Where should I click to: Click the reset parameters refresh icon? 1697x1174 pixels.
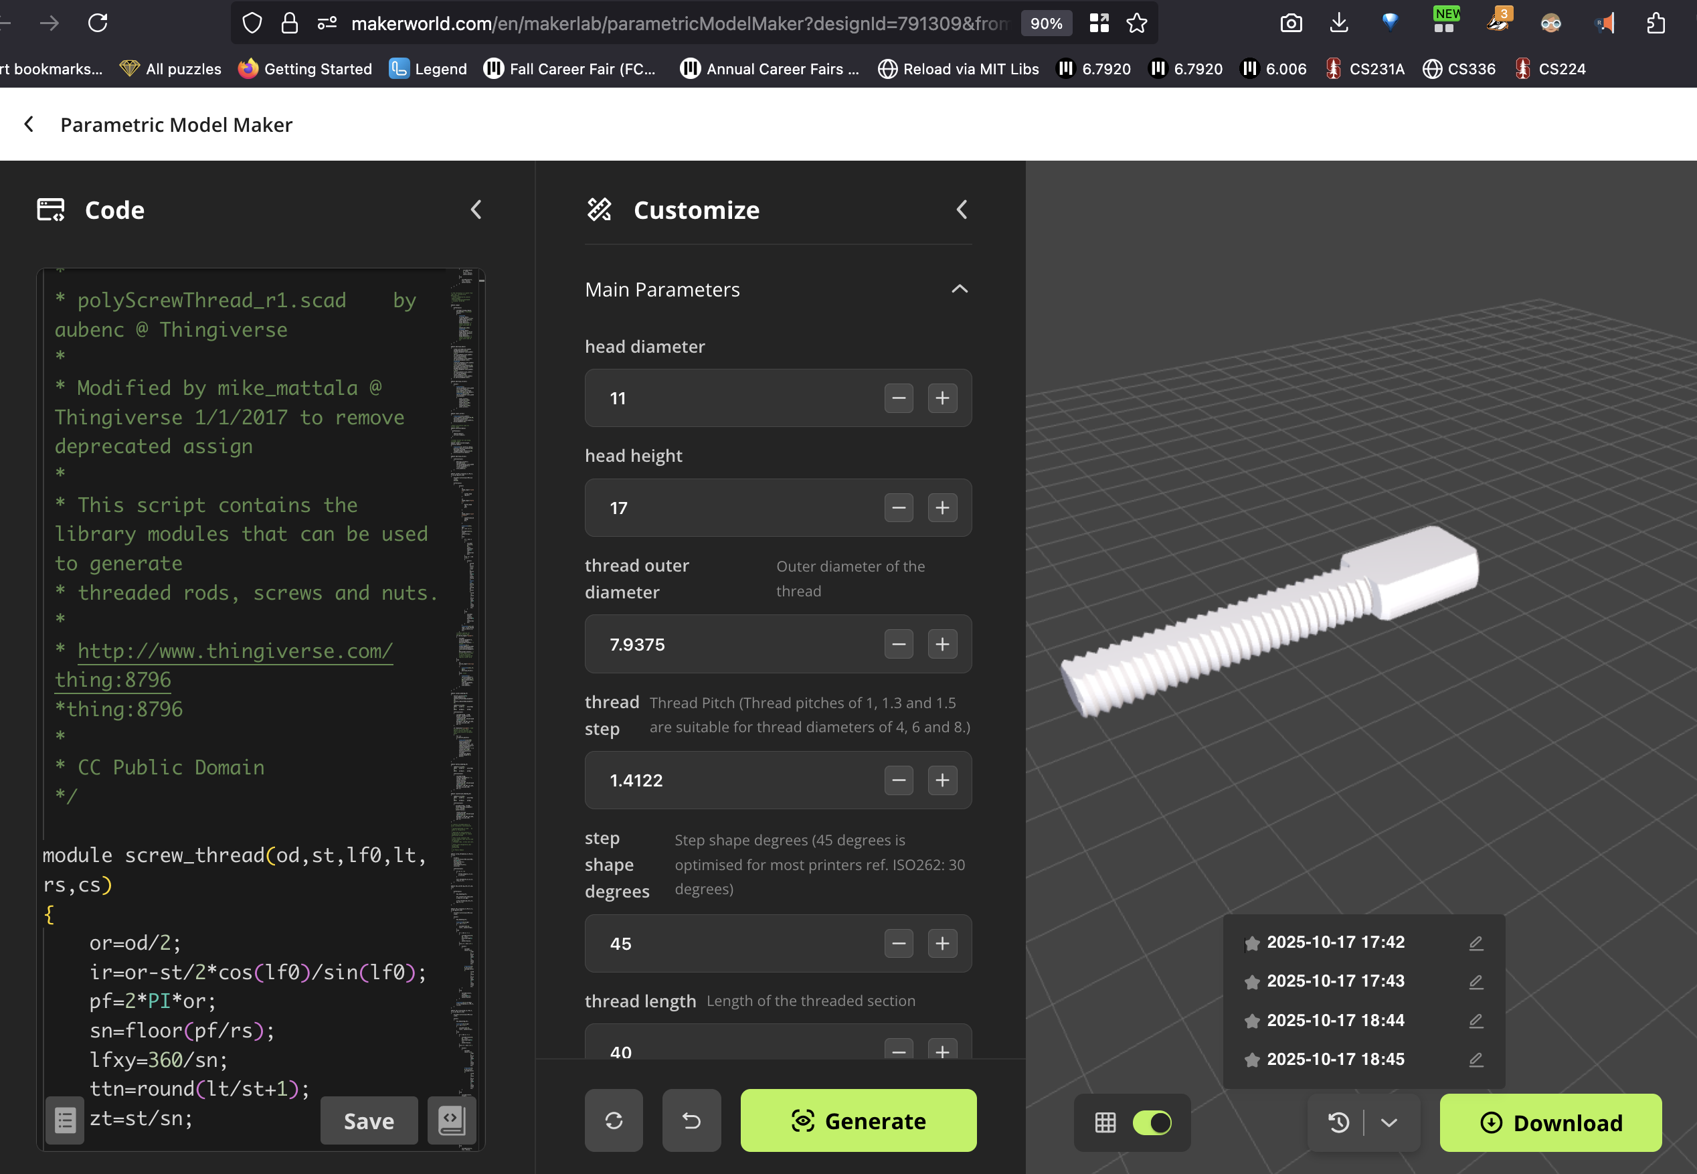pos(613,1120)
